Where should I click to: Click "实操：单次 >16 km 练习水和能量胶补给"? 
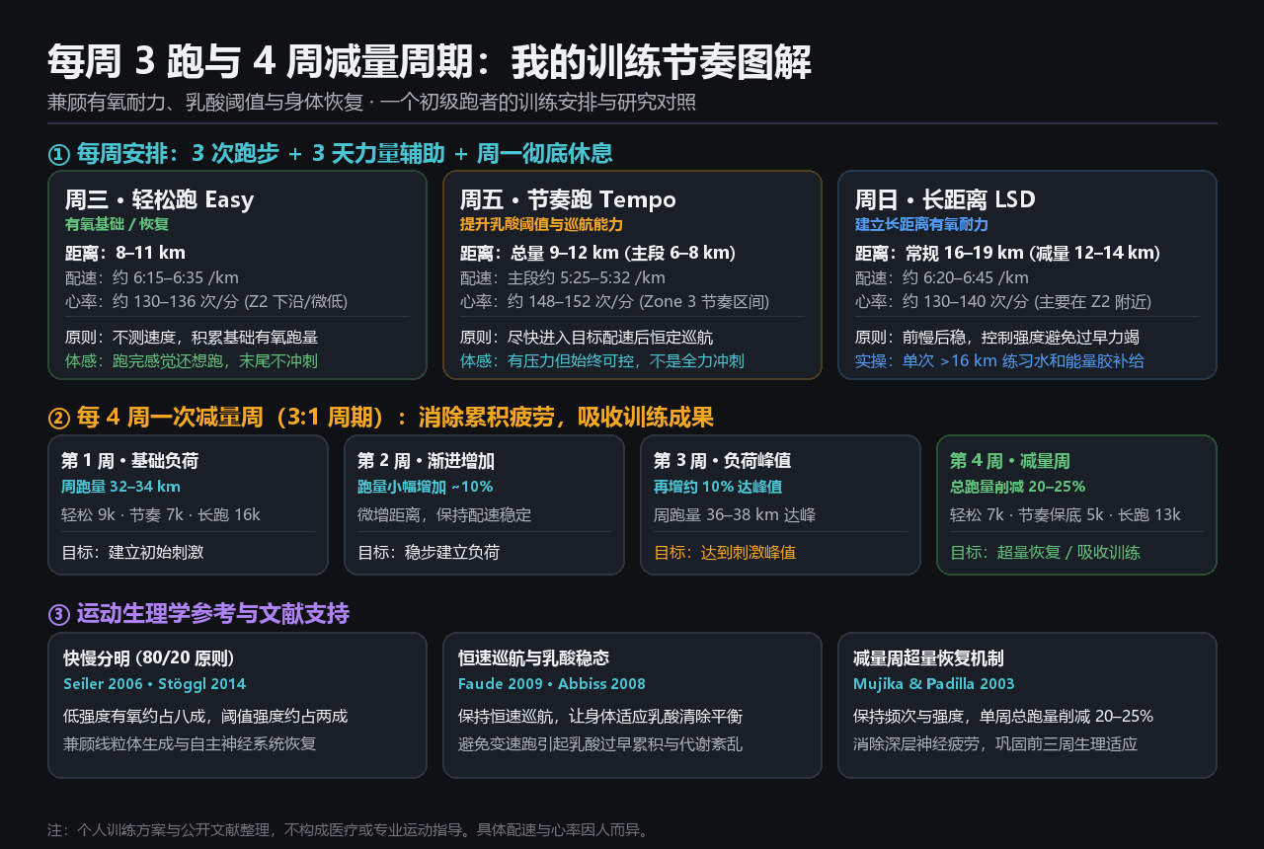999,360
